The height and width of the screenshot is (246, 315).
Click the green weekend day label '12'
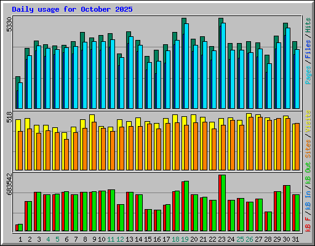(x=120, y=239)
